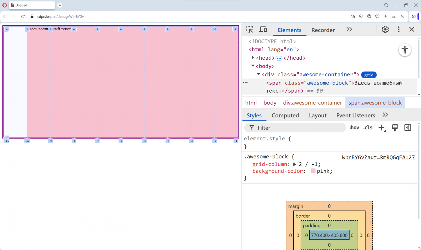Collapse the body element in DOM tree
The width and height of the screenshot is (421, 250).
coord(253,66)
